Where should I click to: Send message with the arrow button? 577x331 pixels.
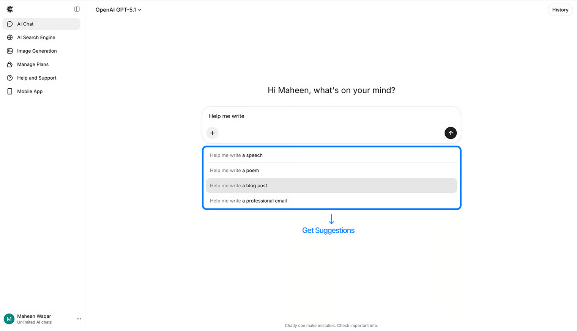pyautogui.click(x=450, y=133)
